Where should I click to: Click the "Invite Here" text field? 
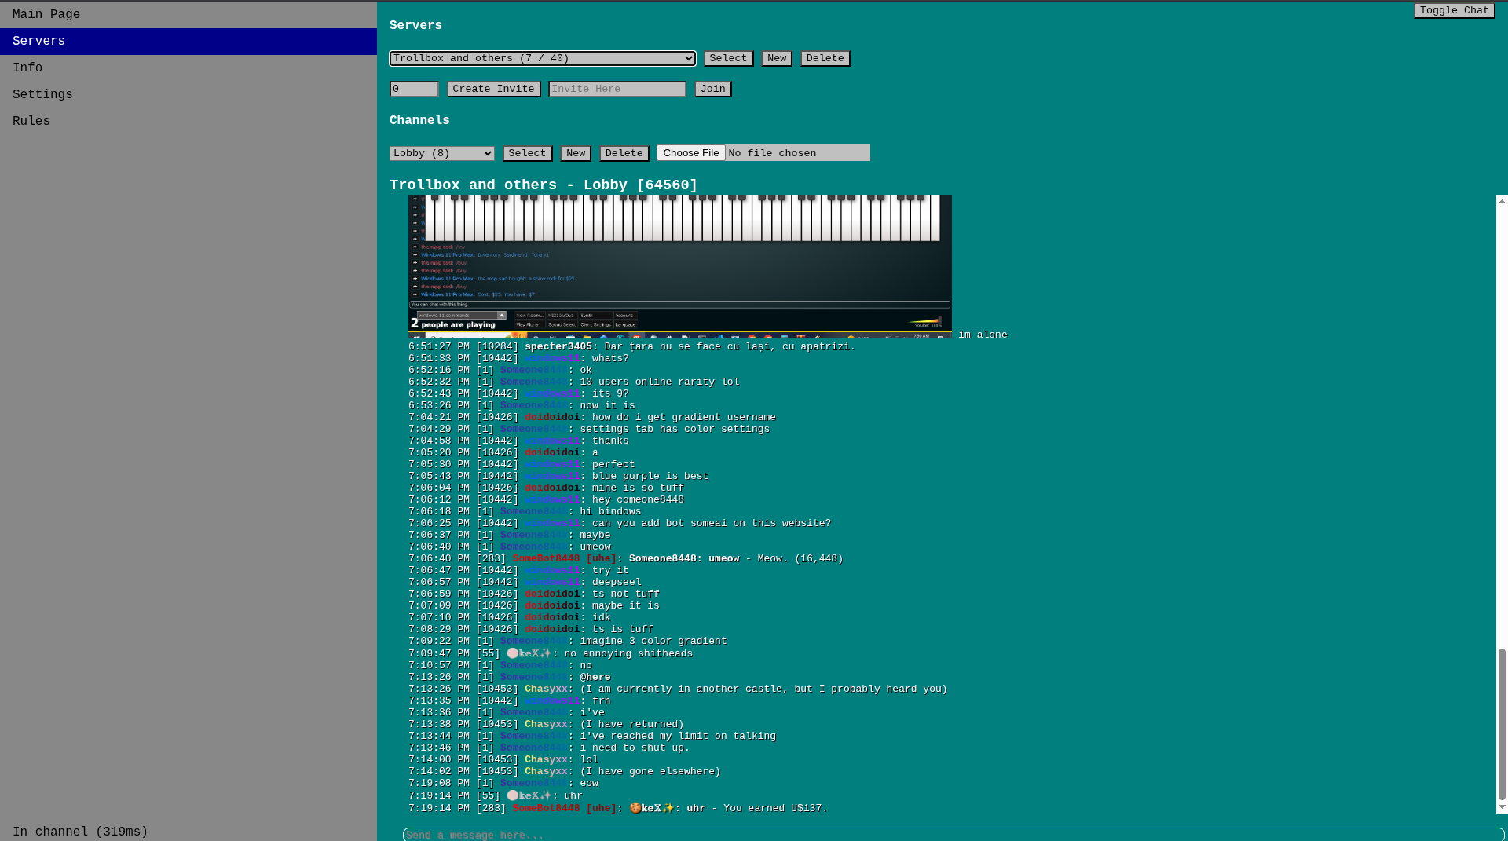(x=617, y=89)
